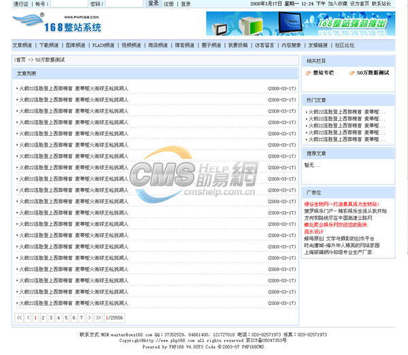Open the 通行证 link in top bar
The height and width of the screenshot is (355, 408).
pos(21,4)
